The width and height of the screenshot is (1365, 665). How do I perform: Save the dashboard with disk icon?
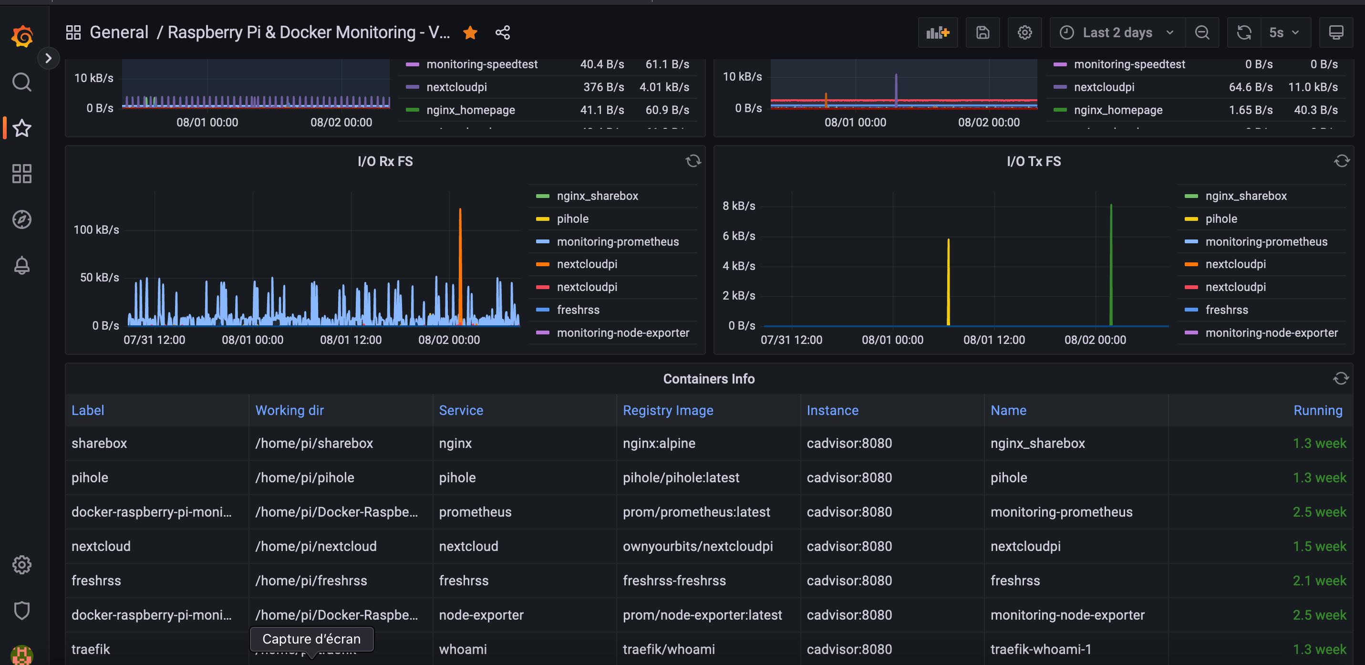point(982,33)
